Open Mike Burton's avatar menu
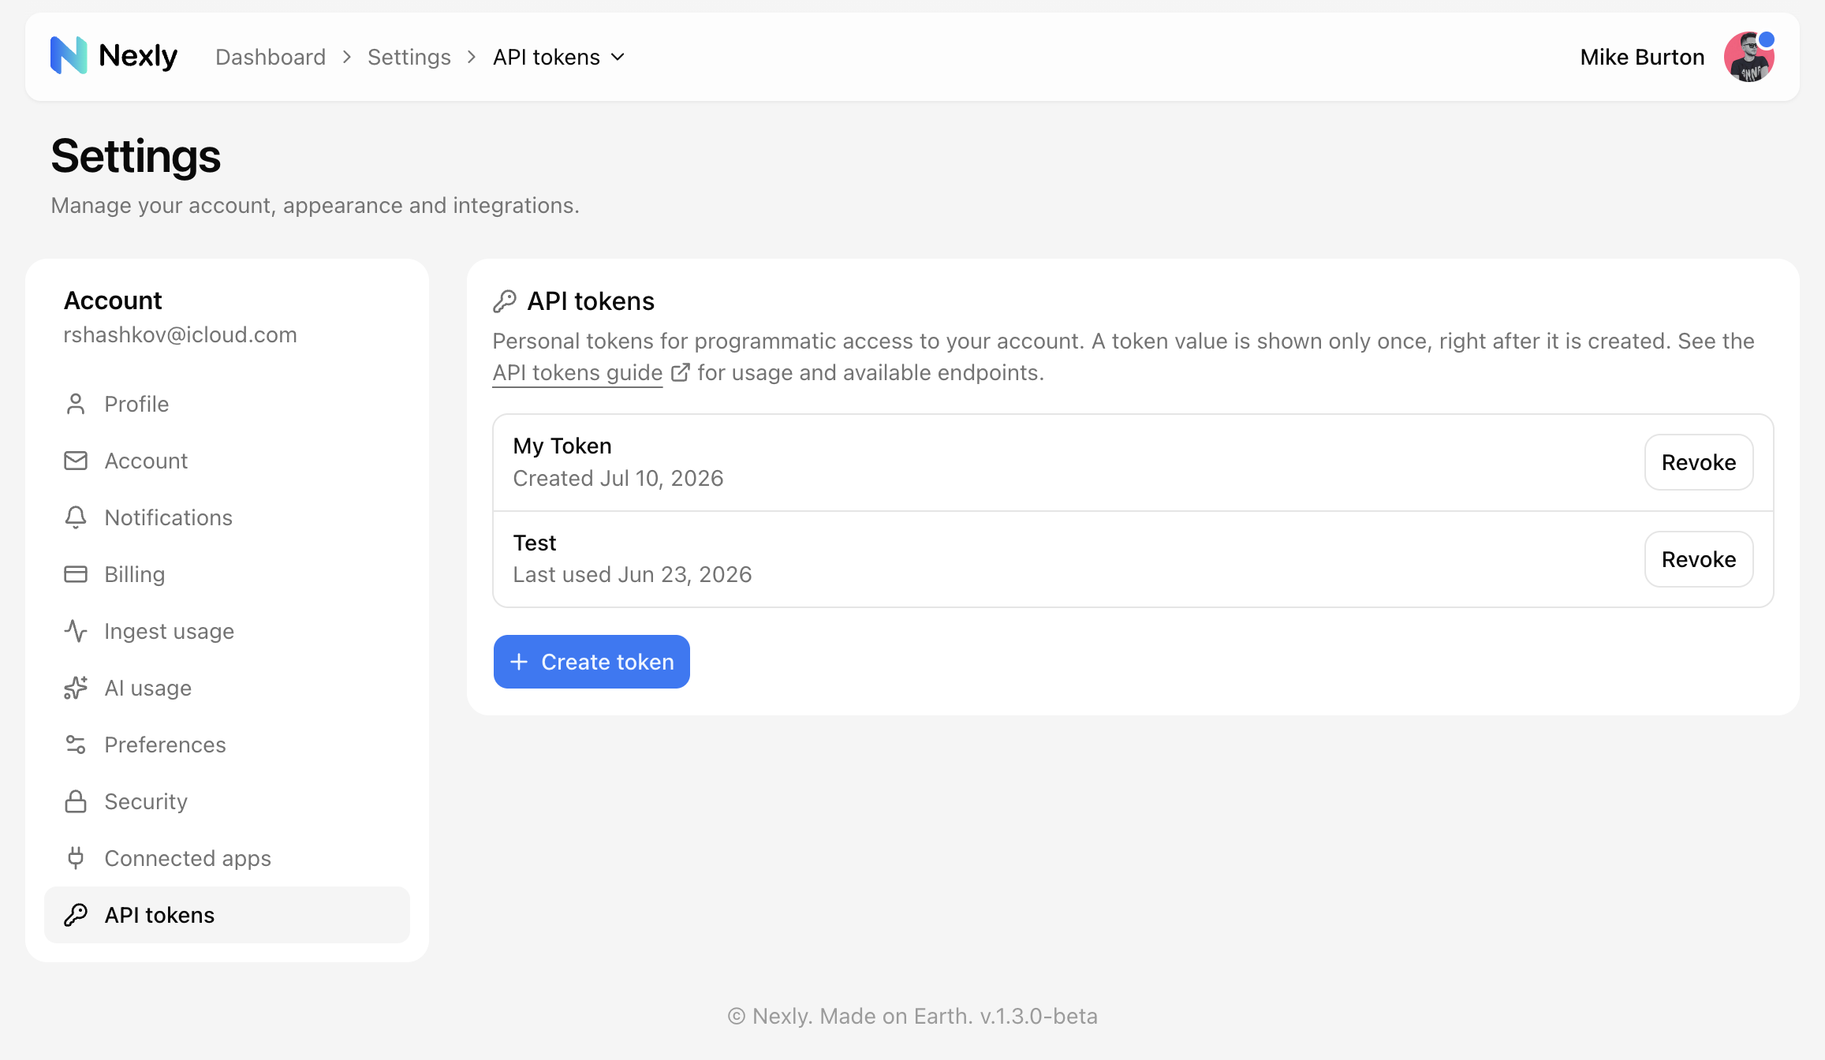The height and width of the screenshot is (1060, 1825). pos(1748,57)
